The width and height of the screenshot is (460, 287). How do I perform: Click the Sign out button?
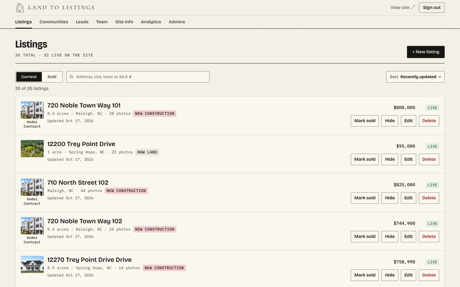coord(432,8)
